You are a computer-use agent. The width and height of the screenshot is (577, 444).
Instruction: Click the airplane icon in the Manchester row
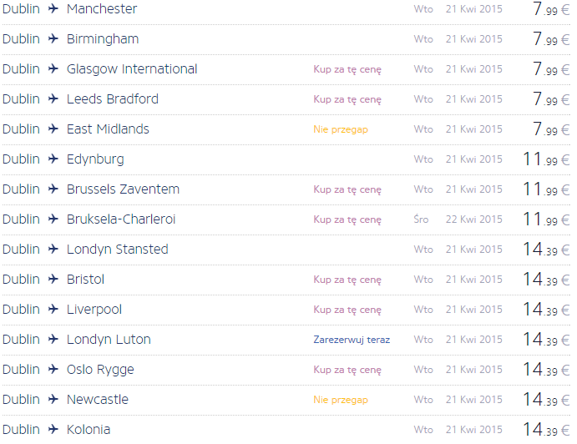click(53, 8)
